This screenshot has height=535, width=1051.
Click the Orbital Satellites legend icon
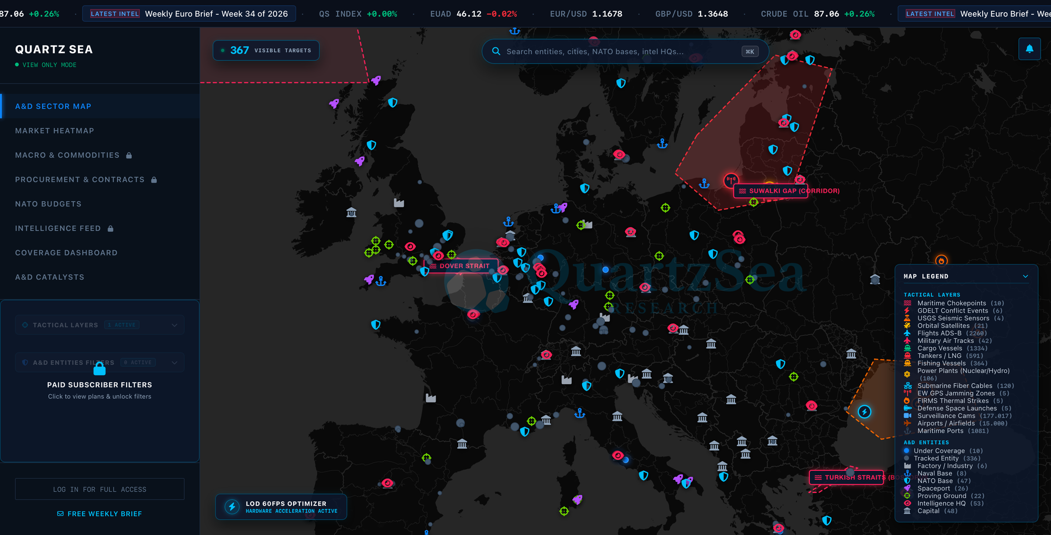coord(907,326)
